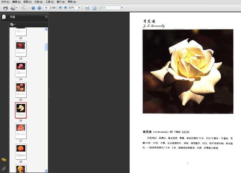
Task: Go to next page with down arrow
Action: (x=39, y=8)
